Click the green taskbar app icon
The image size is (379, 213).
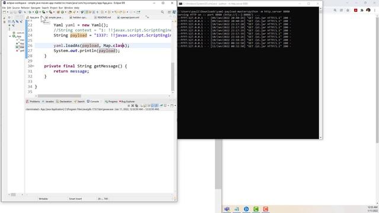pos(256,209)
